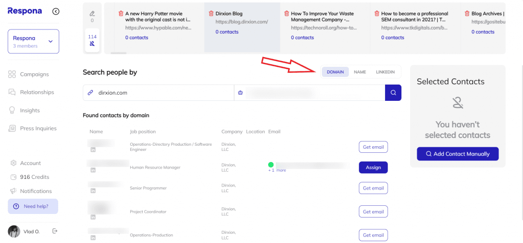Delete the Harry Potter movie opportunity
The width and height of the screenshot is (523, 243).
tap(121, 14)
